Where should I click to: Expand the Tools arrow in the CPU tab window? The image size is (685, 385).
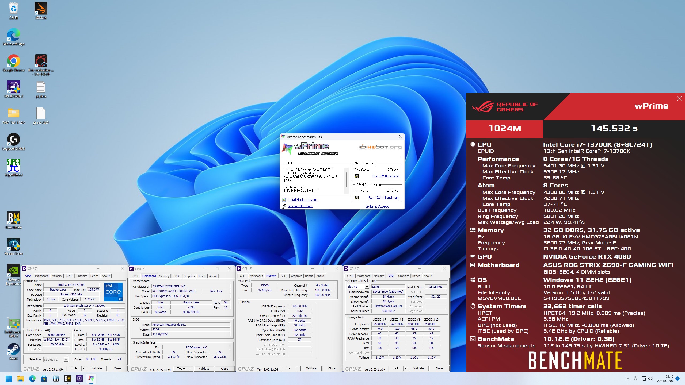83,368
